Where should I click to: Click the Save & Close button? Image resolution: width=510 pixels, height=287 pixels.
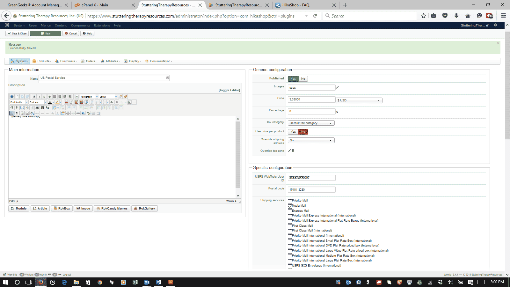tap(17, 33)
